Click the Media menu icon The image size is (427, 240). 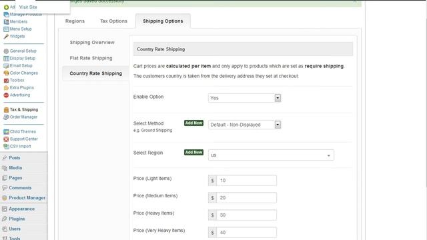(x=5, y=168)
